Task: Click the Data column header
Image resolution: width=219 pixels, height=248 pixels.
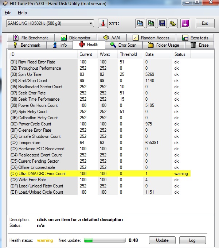Action: pos(158,54)
